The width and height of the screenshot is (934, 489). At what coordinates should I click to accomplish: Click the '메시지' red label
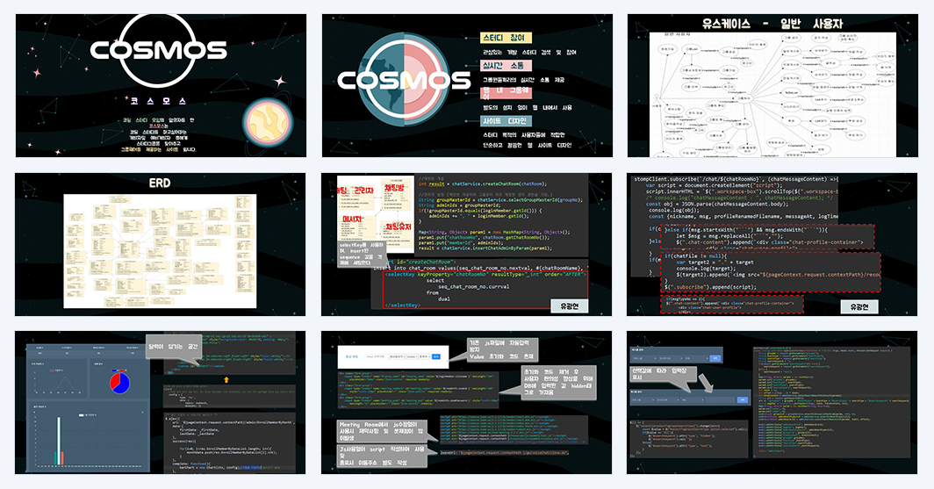point(352,220)
